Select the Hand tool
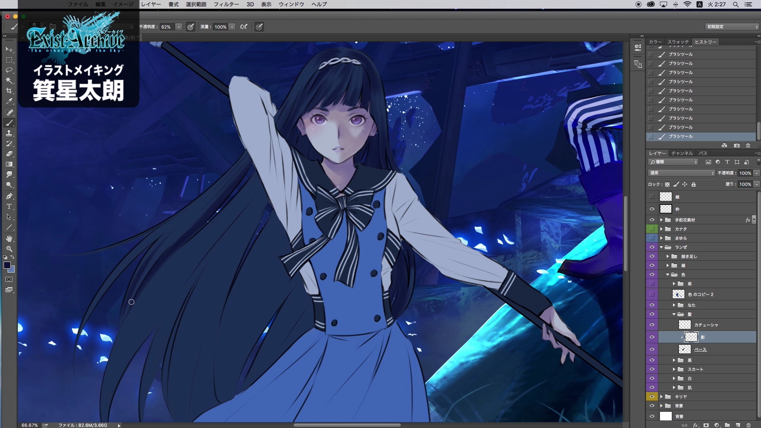Image resolution: width=761 pixels, height=428 pixels. point(9,239)
